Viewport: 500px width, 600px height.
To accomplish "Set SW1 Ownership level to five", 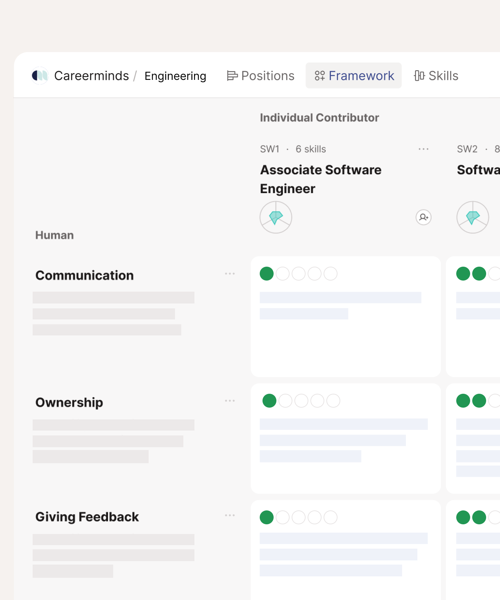I will click(333, 401).
